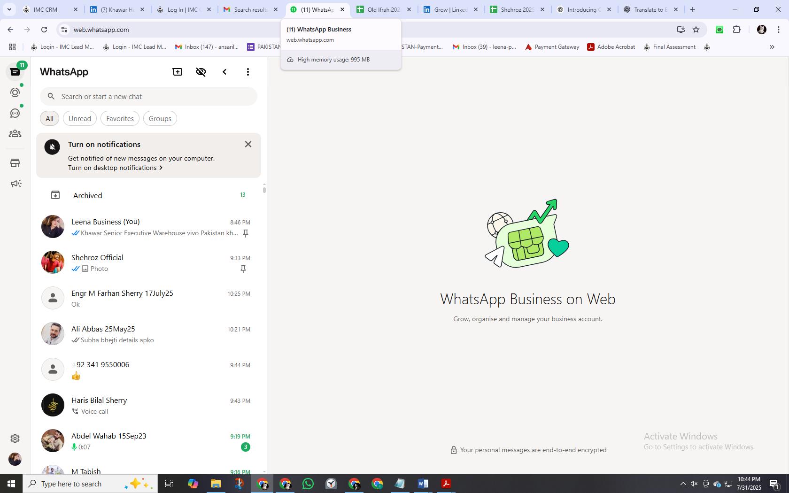The height and width of the screenshot is (493, 789).
Task: Start a new chat icon
Action: click(x=178, y=72)
